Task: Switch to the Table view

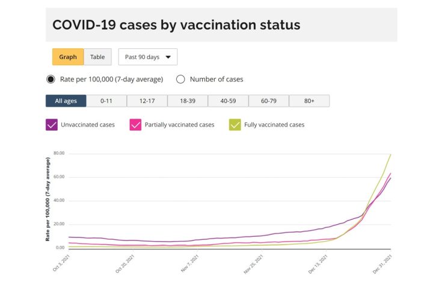Action: pos(97,57)
